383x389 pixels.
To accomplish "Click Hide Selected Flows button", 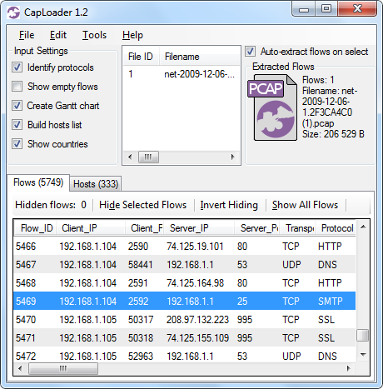I will click(142, 205).
